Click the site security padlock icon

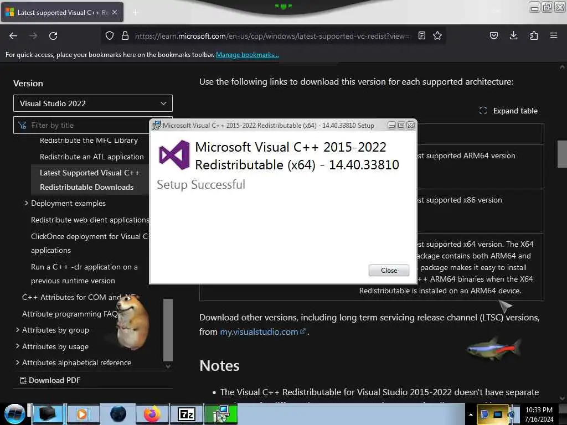tap(125, 36)
